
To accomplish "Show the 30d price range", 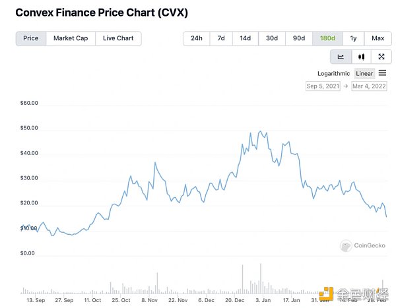I will (x=272, y=38).
